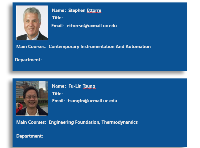
Task: Click the Title field on Ettorre's card
Action: tap(57, 18)
